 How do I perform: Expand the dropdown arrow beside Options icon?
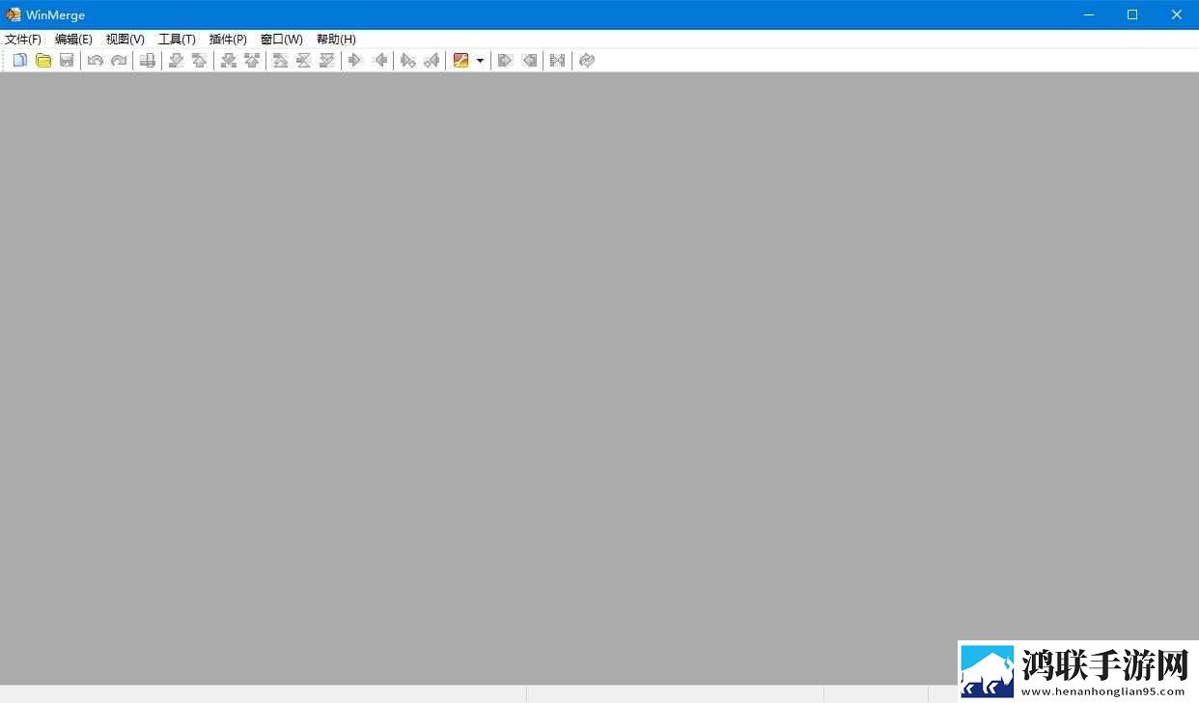click(480, 61)
